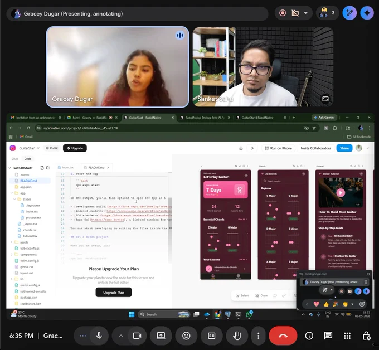Open the index.tsx editor tab
This screenshot has width=379, height=350.
66,168
